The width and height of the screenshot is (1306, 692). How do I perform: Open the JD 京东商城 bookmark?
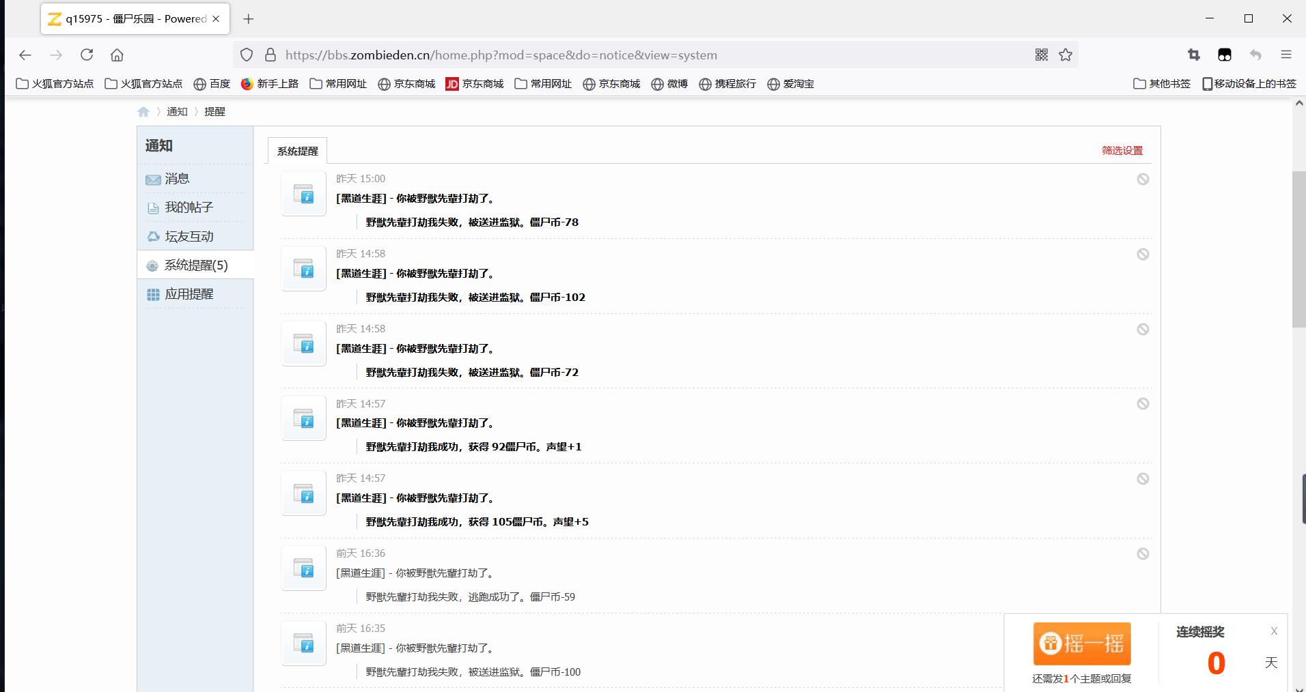point(475,84)
